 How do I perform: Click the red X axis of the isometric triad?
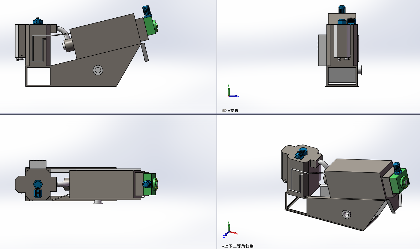pyautogui.click(x=233, y=233)
